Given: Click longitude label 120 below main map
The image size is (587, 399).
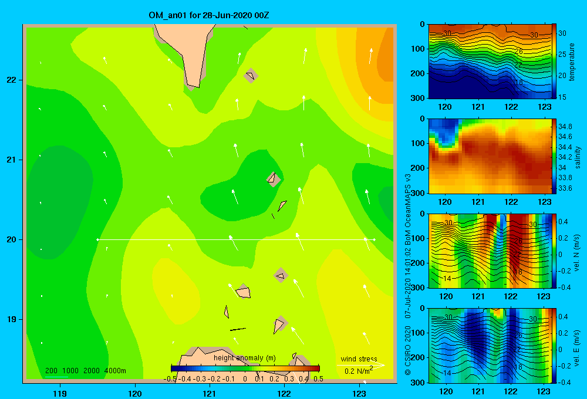Looking at the screenshot, I should pos(135,393).
